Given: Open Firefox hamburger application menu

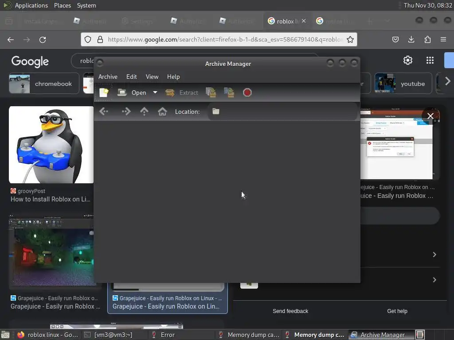Looking at the screenshot, I should [x=443, y=39].
